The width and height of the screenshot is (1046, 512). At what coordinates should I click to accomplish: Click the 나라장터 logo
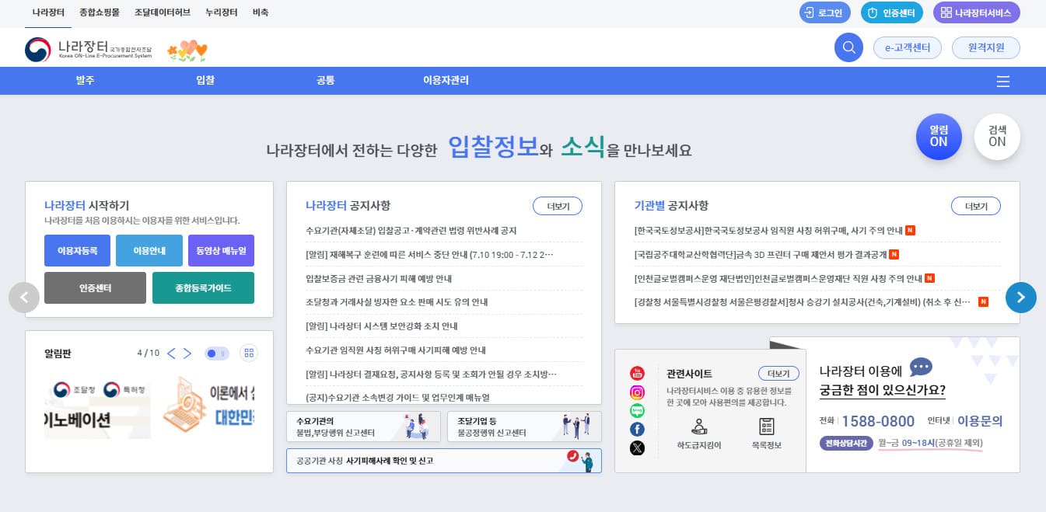[89, 49]
